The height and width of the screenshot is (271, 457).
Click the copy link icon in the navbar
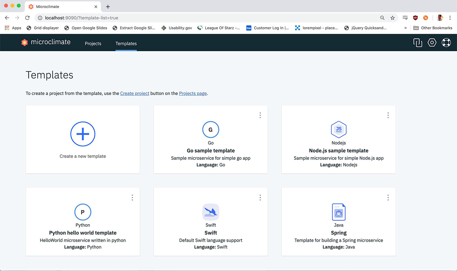[417, 42]
